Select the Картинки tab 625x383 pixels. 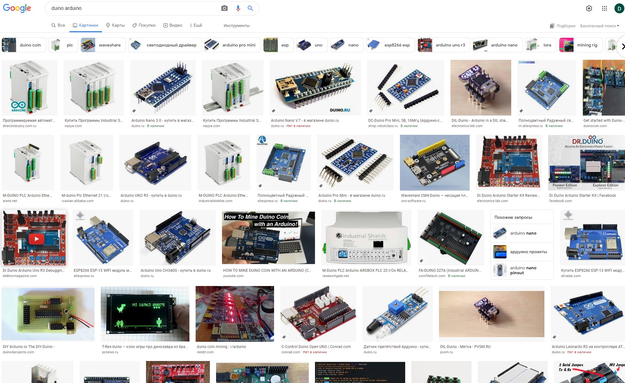pyautogui.click(x=86, y=25)
